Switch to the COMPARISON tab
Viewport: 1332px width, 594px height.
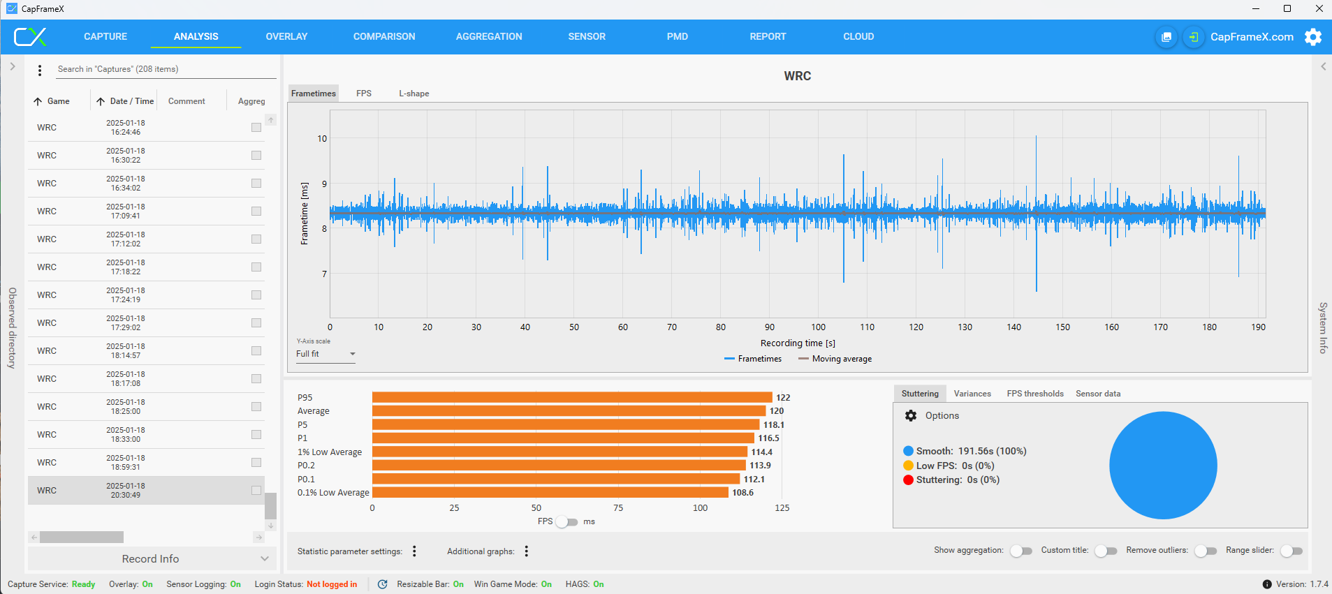pyautogui.click(x=383, y=37)
